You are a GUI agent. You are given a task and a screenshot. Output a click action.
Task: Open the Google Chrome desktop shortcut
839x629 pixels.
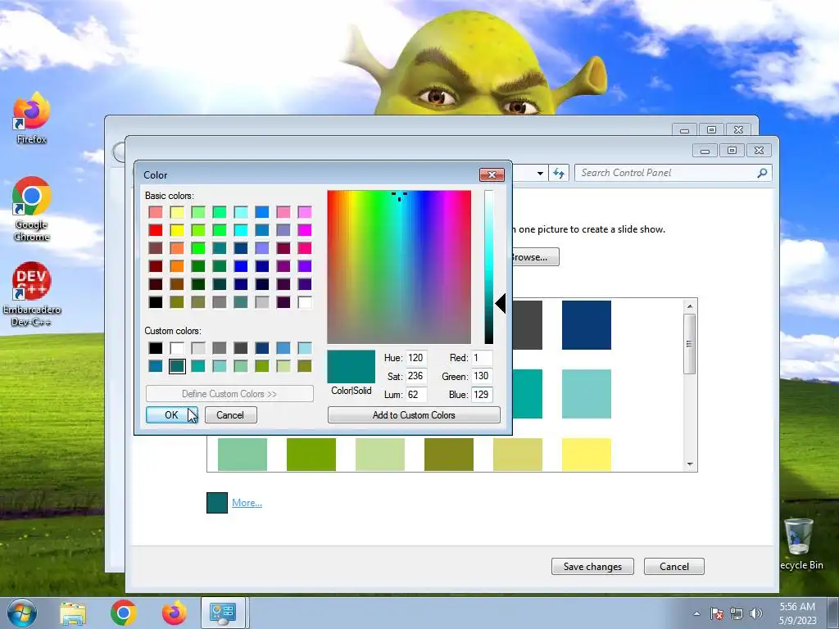click(x=31, y=209)
